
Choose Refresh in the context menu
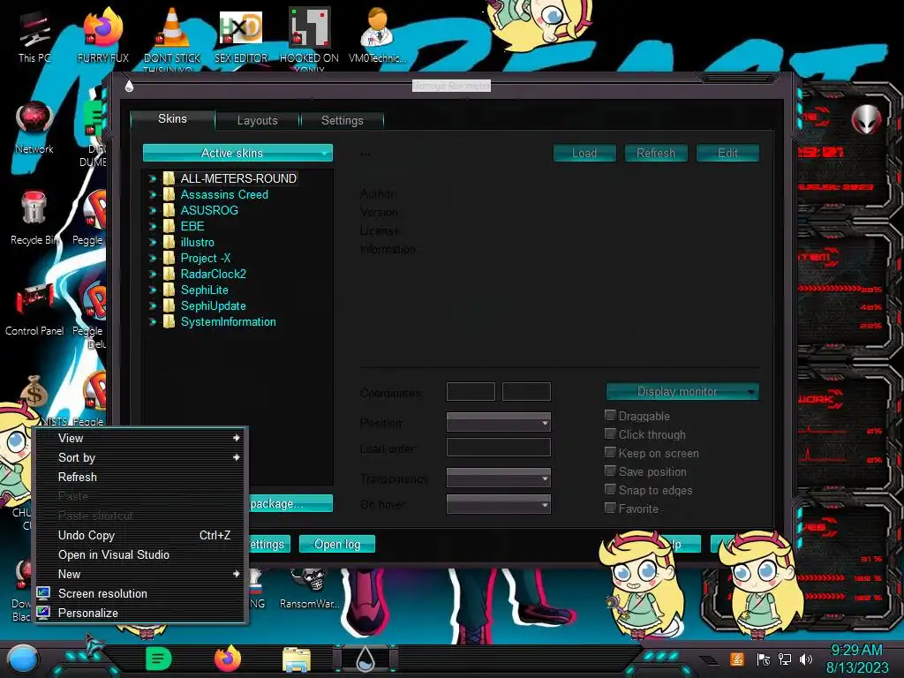click(x=142, y=478)
